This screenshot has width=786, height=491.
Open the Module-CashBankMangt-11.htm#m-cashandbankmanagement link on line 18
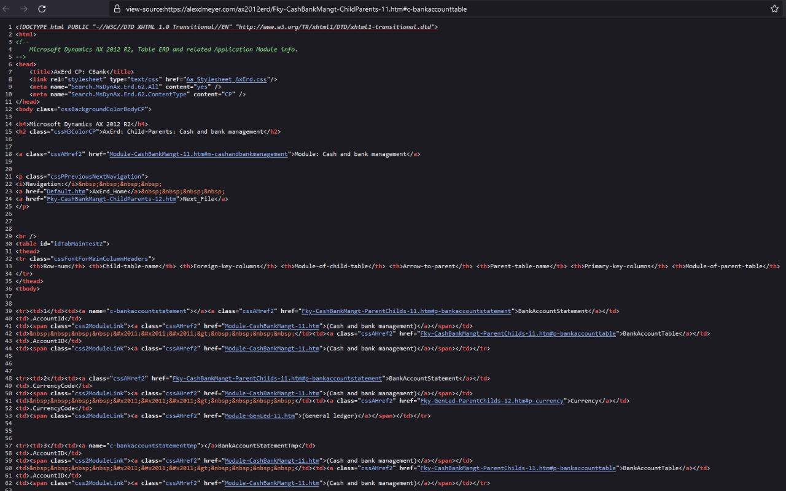198,154
